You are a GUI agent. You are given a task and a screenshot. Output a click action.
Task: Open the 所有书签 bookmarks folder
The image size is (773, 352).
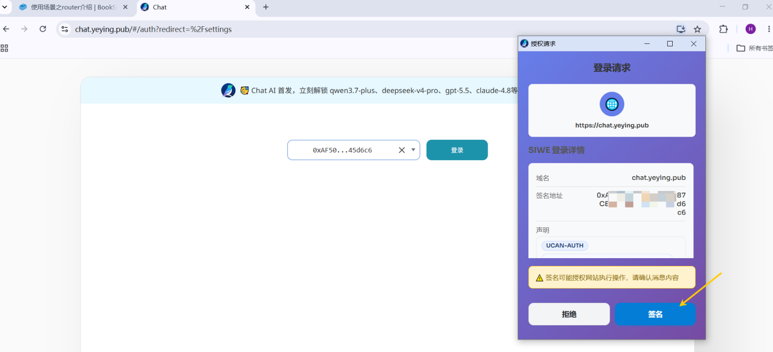[755, 48]
